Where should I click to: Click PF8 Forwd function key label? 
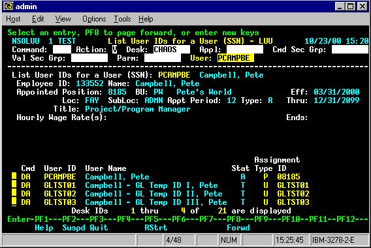point(238,228)
